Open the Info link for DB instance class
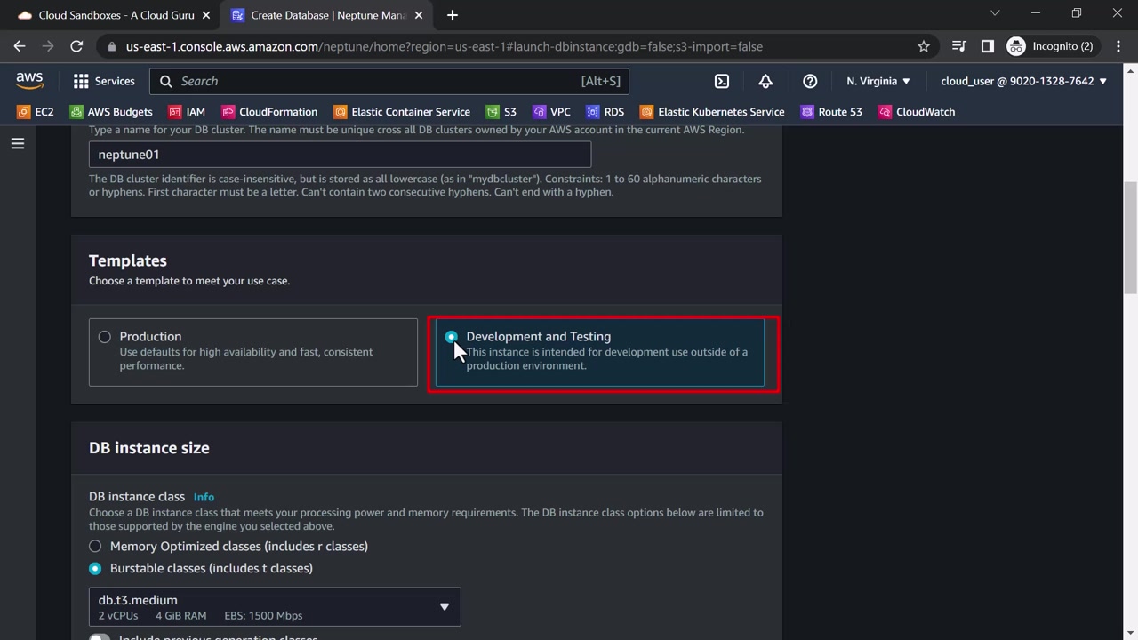This screenshot has width=1138, height=640. pyautogui.click(x=204, y=498)
